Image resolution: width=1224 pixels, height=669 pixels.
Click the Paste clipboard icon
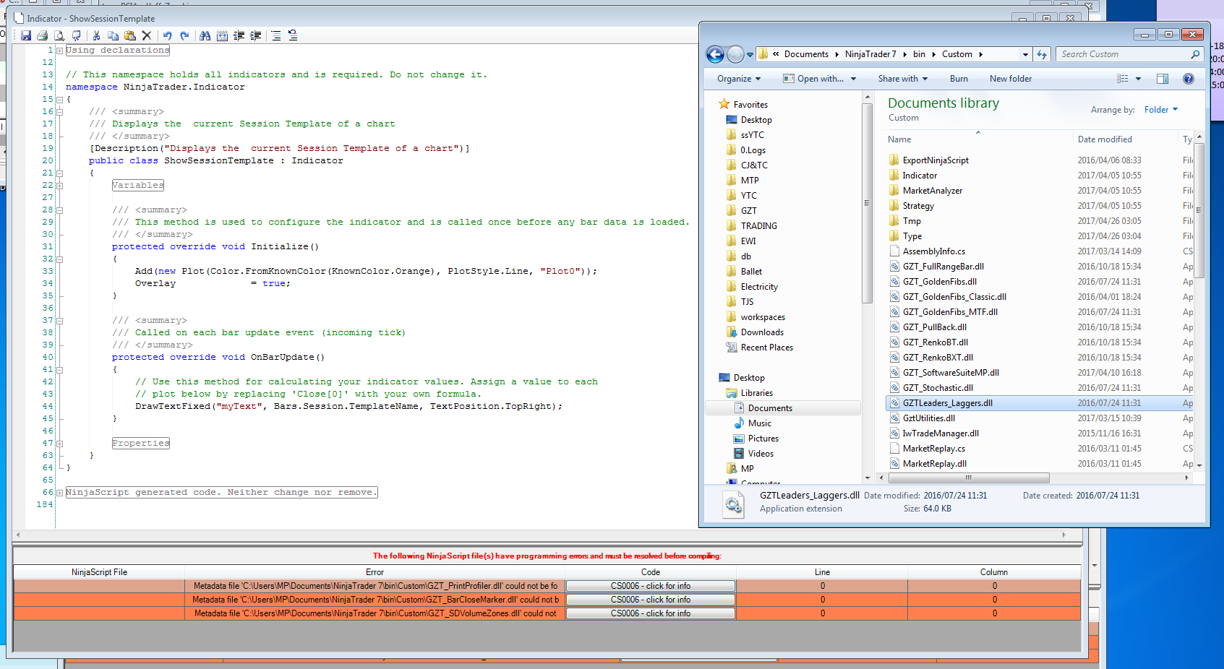click(130, 35)
